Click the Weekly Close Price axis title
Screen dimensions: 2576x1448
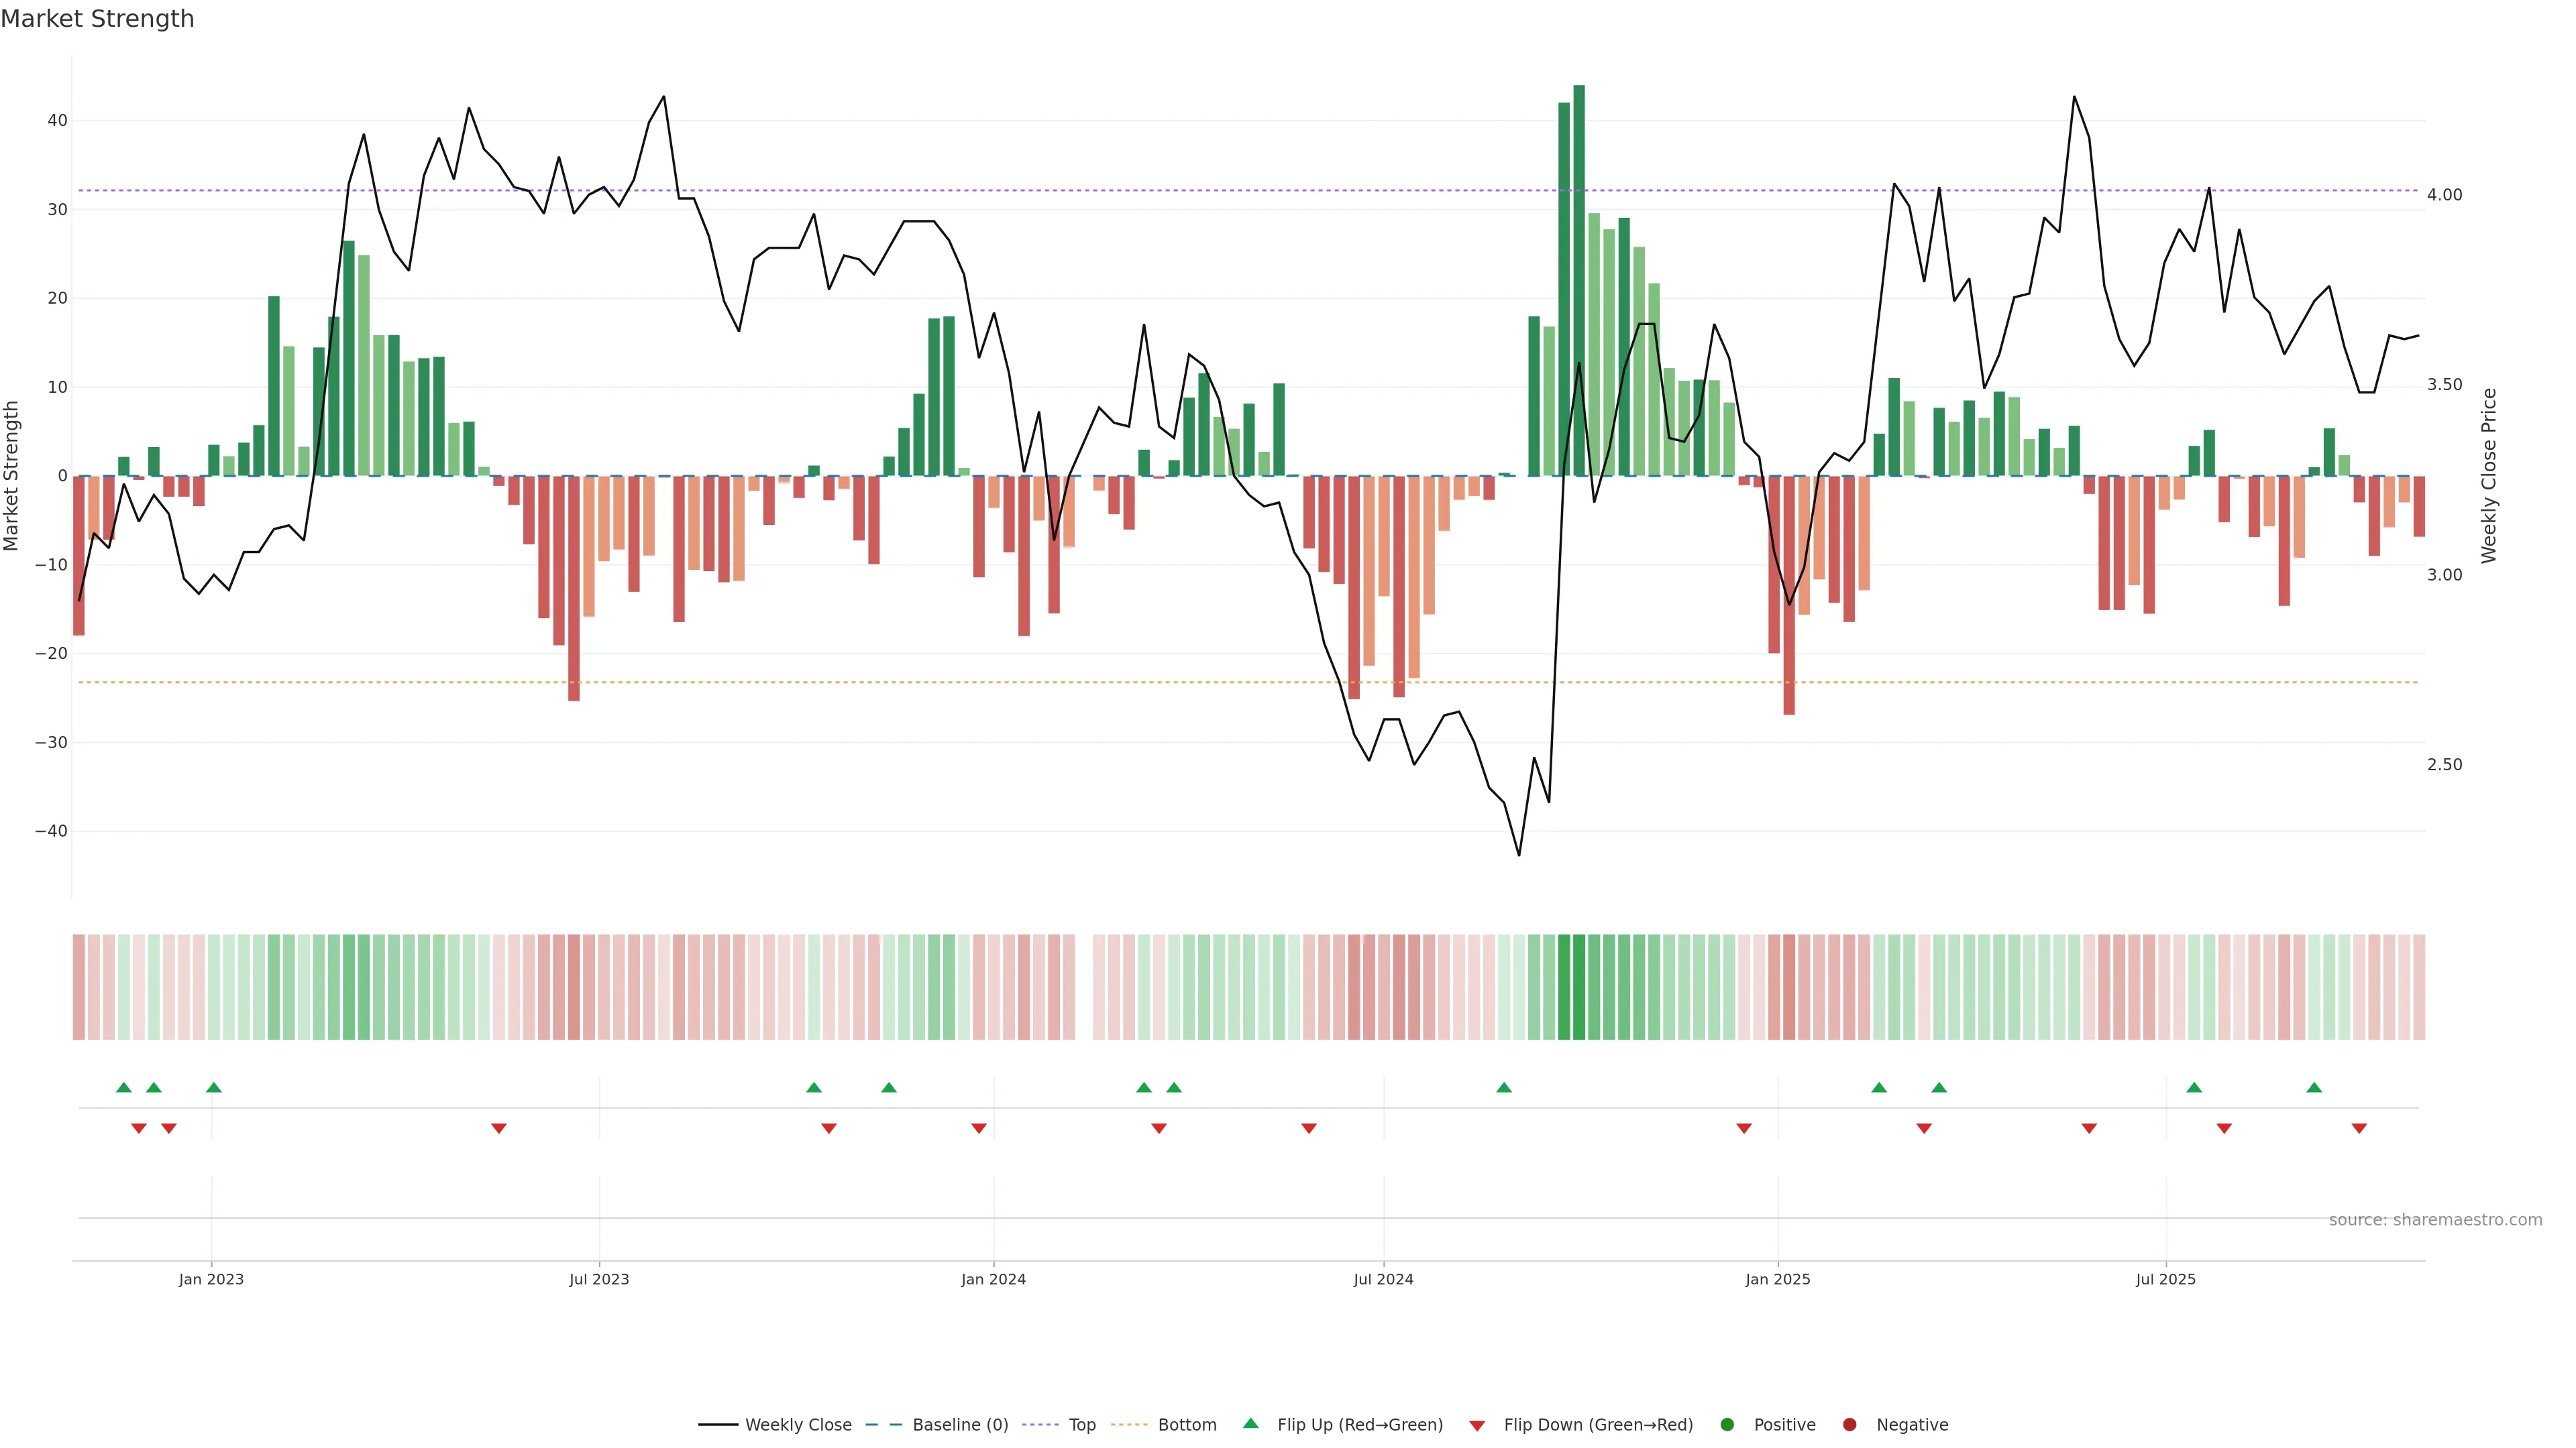tap(2489, 476)
